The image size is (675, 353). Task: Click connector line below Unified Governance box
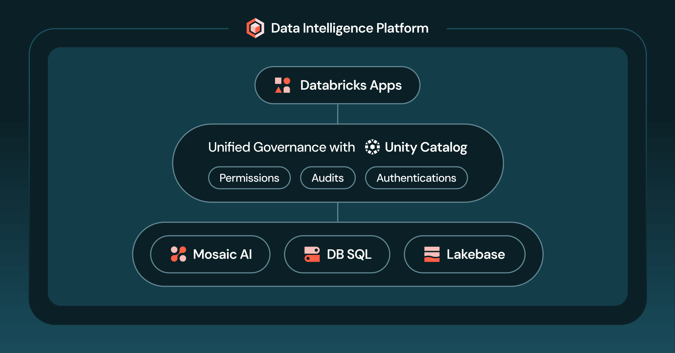(337, 212)
